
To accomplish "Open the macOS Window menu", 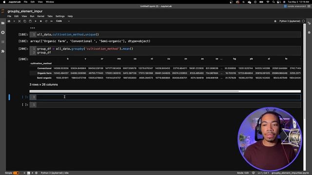I will (50, 2).
